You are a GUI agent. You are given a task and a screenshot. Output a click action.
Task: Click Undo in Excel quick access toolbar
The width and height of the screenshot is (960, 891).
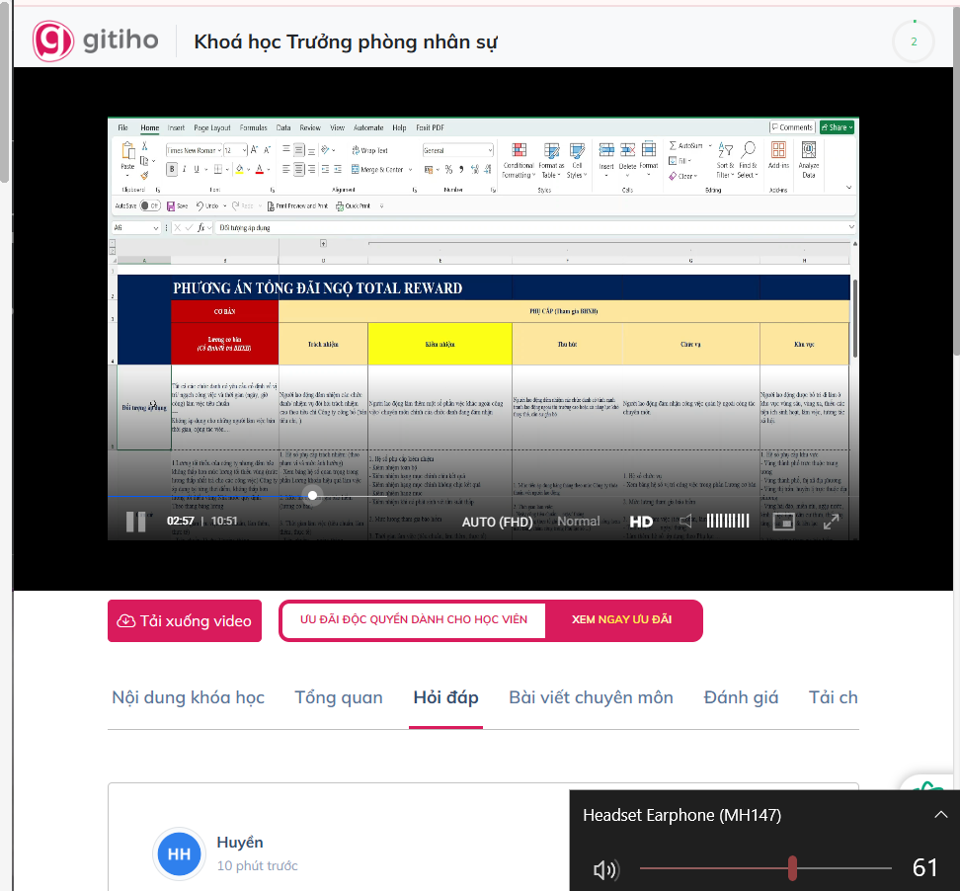[207, 206]
